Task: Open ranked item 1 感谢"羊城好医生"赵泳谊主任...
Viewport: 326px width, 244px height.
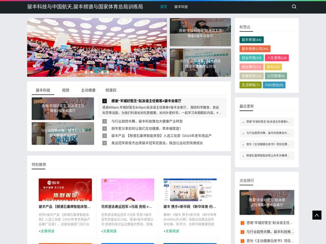Action: point(269,223)
